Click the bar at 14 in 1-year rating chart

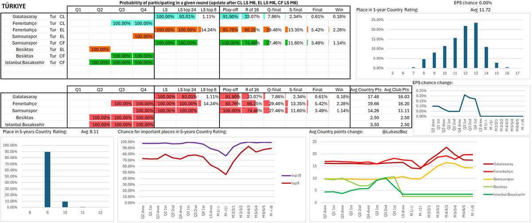pos(486,58)
